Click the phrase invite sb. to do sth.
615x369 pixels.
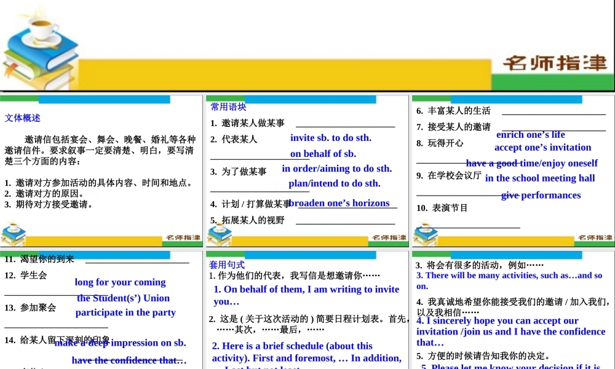(x=331, y=138)
